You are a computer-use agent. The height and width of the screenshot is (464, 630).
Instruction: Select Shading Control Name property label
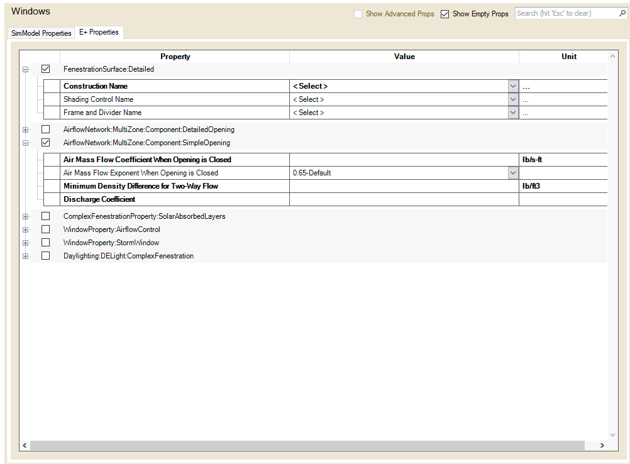[99, 99]
